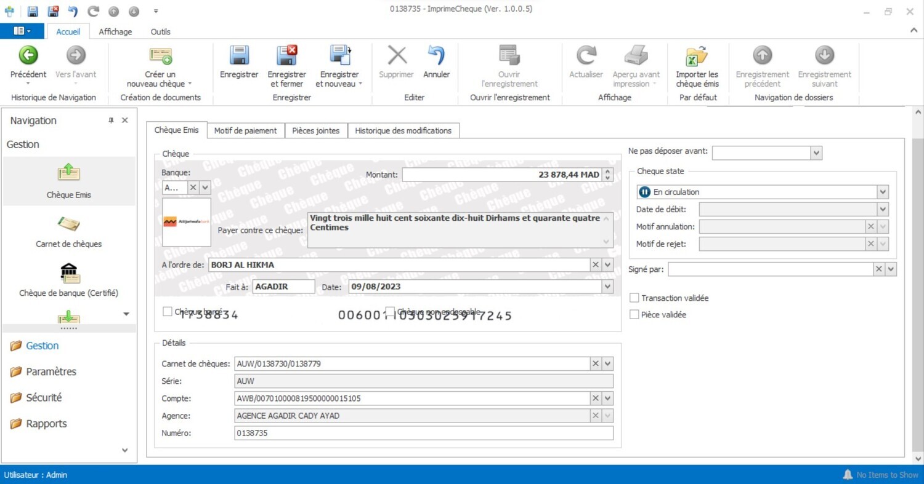This screenshot has height=484, width=924.
Task: Select the Chèque Emis tab
Action: tap(176, 130)
